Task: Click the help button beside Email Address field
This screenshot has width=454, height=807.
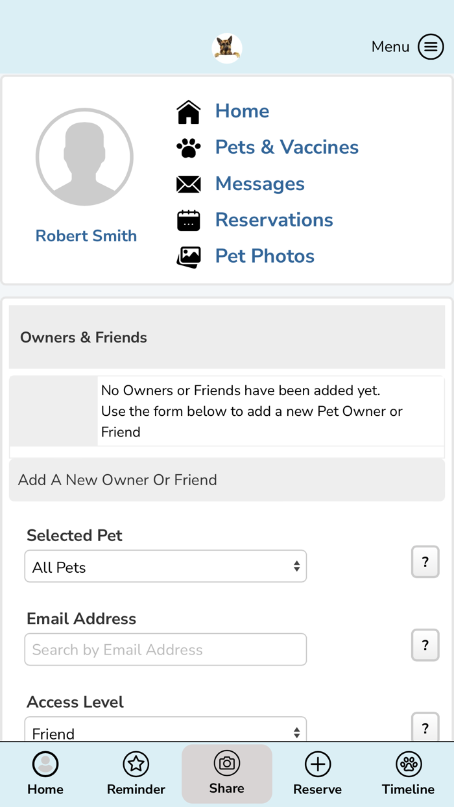Action: pyautogui.click(x=425, y=645)
